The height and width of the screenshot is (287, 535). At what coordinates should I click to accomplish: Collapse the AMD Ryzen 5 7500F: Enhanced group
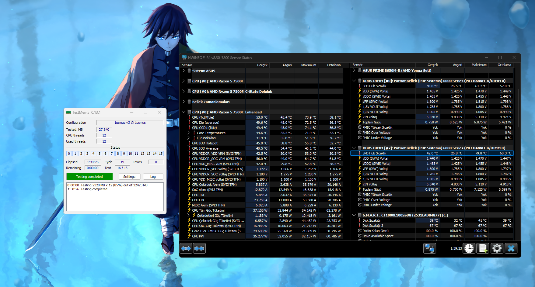tap(184, 112)
